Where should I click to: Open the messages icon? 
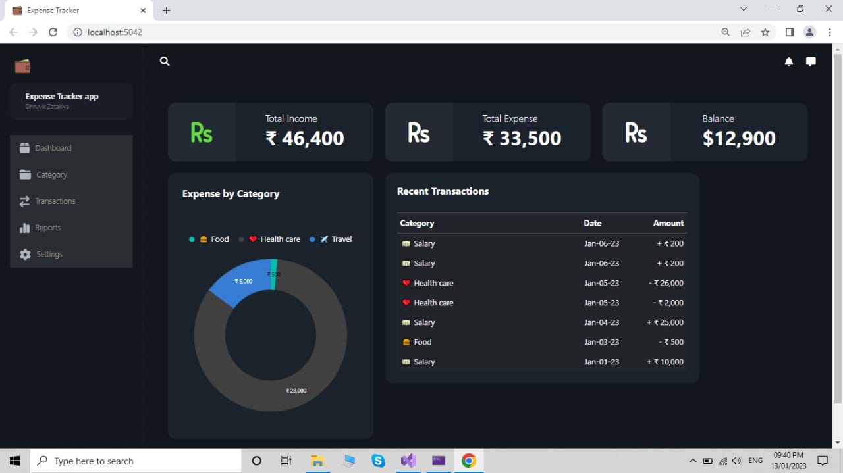click(810, 61)
